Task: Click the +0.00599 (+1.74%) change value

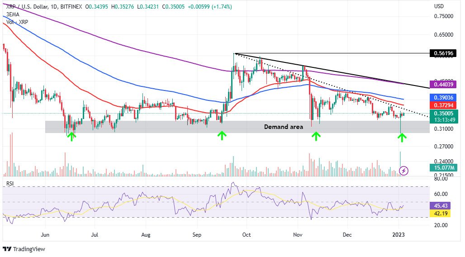Action: click(210, 6)
